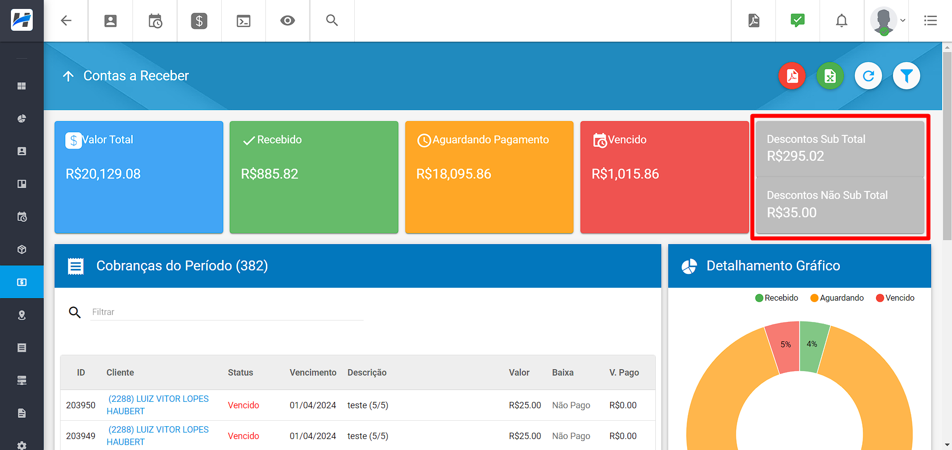Click the Valor Total card
Viewport: 952px width, 450px height.
pyautogui.click(x=139, y=177)
